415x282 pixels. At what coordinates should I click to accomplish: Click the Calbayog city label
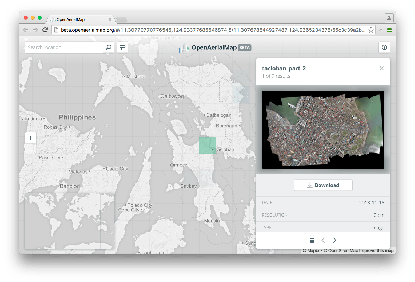click(172, 96)
